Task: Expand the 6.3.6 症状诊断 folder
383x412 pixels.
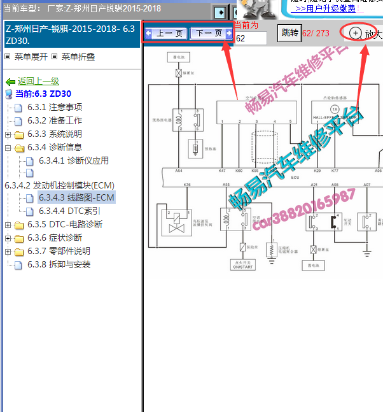Action: [x=8, y=239]
